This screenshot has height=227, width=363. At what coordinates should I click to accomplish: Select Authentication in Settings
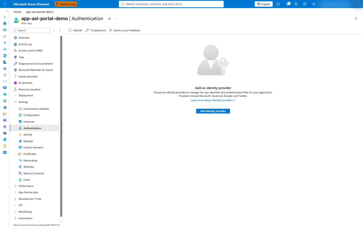[35, 128]
